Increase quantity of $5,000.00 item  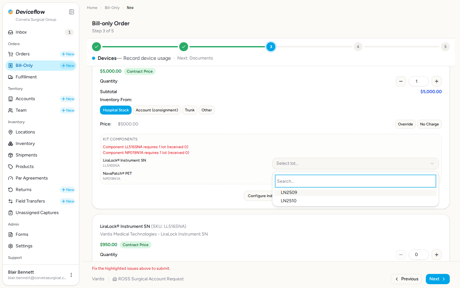[x=437, y=81]
